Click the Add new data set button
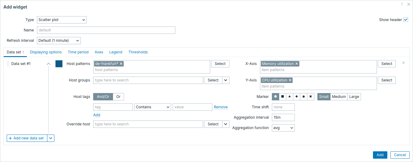Viewport: 413px width, 162px height. pyautogui.click(x=27, y=138)
